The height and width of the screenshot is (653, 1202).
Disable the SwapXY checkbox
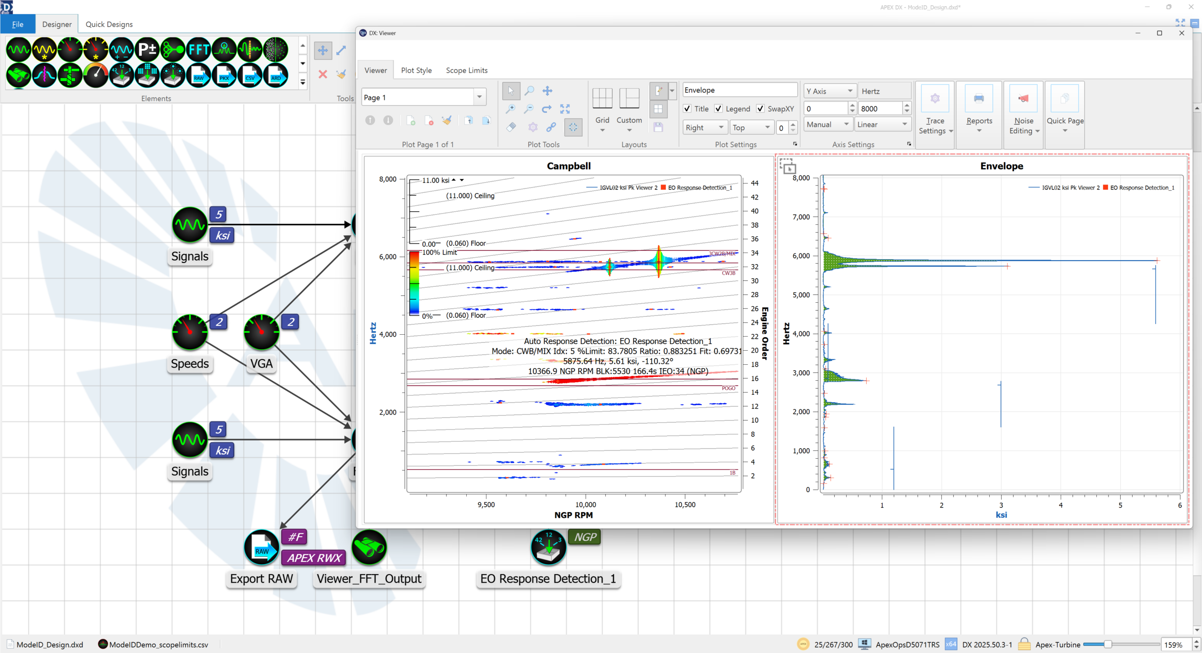pyautogui.click(x=760, y=108)
